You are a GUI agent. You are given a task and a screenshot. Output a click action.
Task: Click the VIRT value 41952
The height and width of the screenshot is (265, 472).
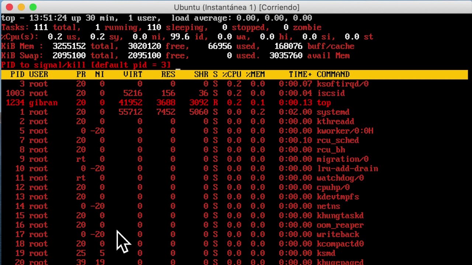(x=131, y=103)
